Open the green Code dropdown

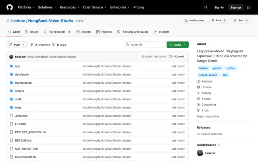pos(177,45)
